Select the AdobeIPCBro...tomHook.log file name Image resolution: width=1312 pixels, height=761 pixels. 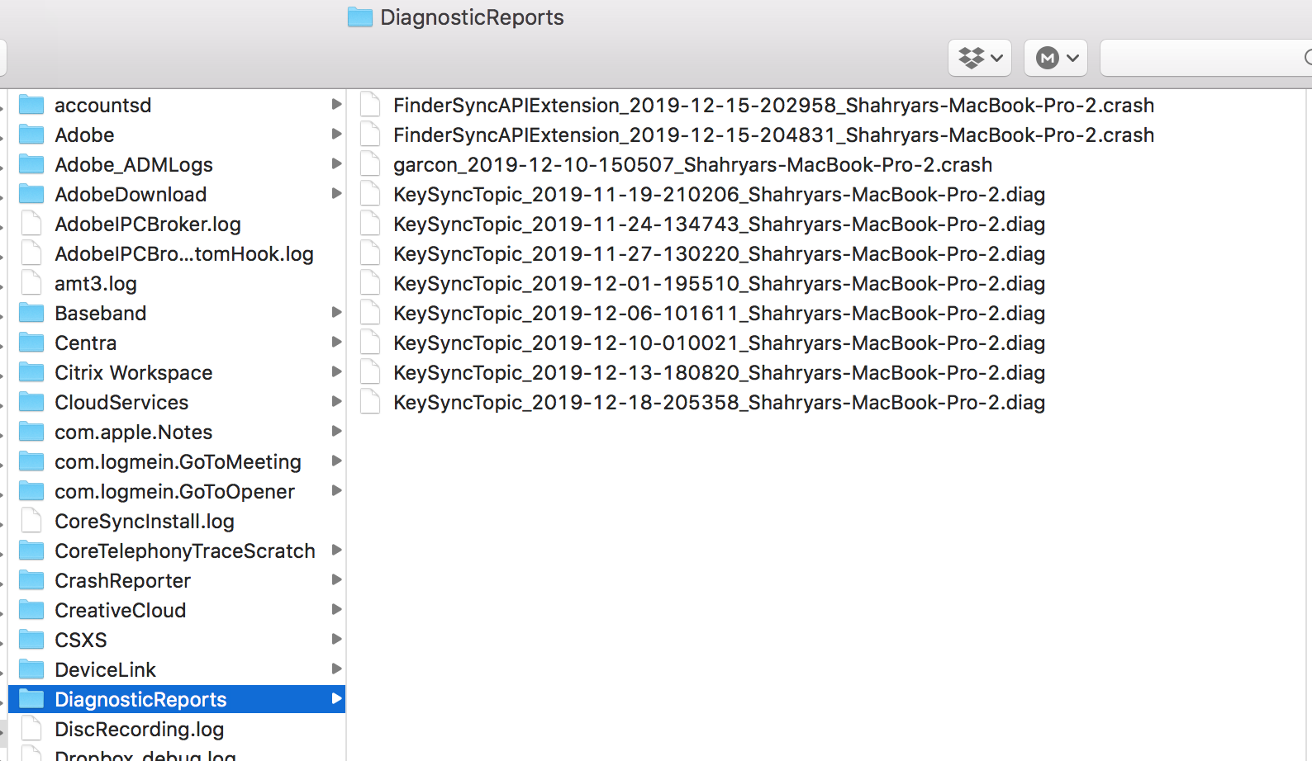click(184, 254)
